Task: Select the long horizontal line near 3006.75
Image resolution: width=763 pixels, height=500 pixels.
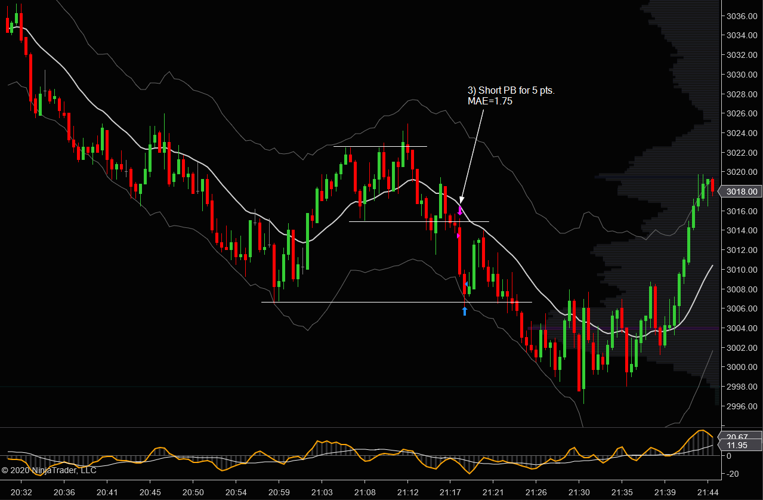Action: click(x=396, y=303)
